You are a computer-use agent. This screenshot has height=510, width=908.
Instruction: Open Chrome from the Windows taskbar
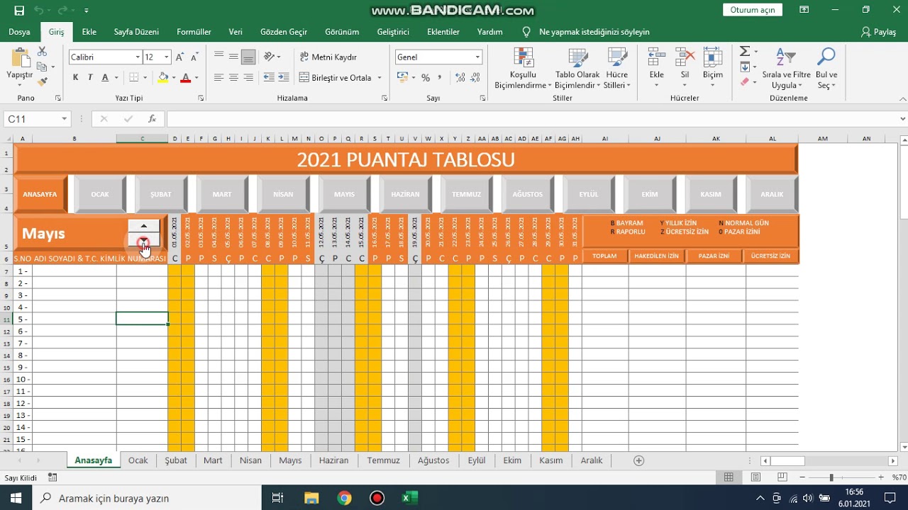click(x=344, y=498)
